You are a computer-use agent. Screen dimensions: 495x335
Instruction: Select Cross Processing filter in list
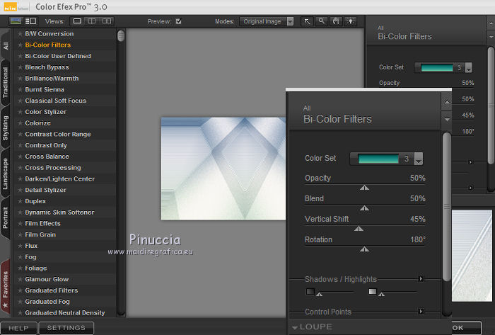53,168
